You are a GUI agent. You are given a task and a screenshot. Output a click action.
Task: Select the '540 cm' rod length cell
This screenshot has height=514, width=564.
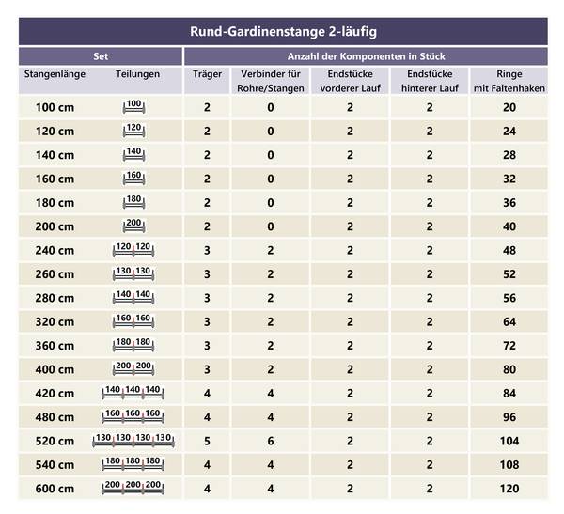pyautogui.click(x=55, y=464)
